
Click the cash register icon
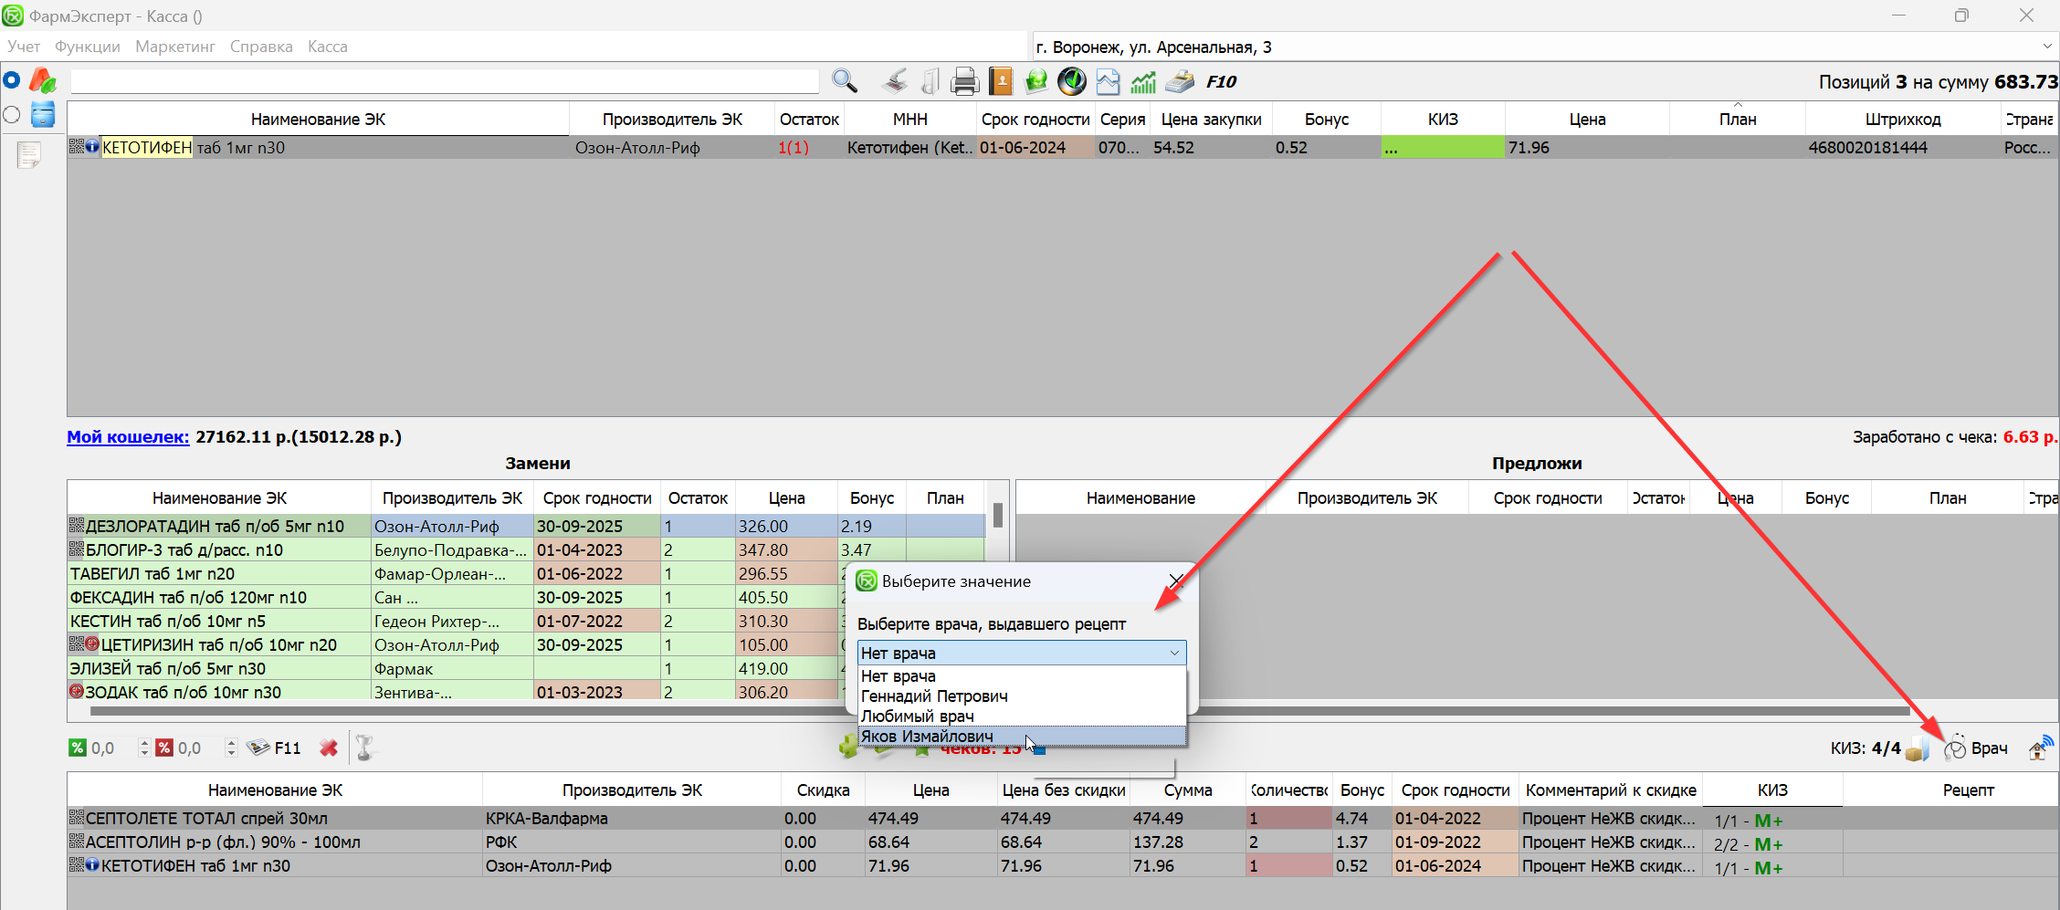point(1180,82)
